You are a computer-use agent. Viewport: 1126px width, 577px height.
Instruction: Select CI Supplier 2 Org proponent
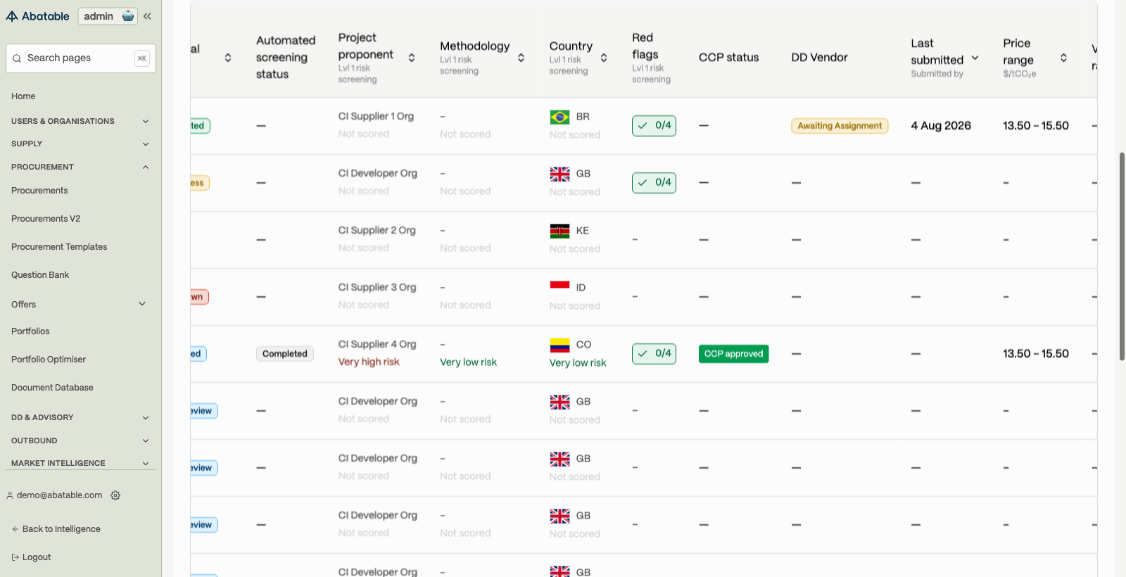click(377, 231)
